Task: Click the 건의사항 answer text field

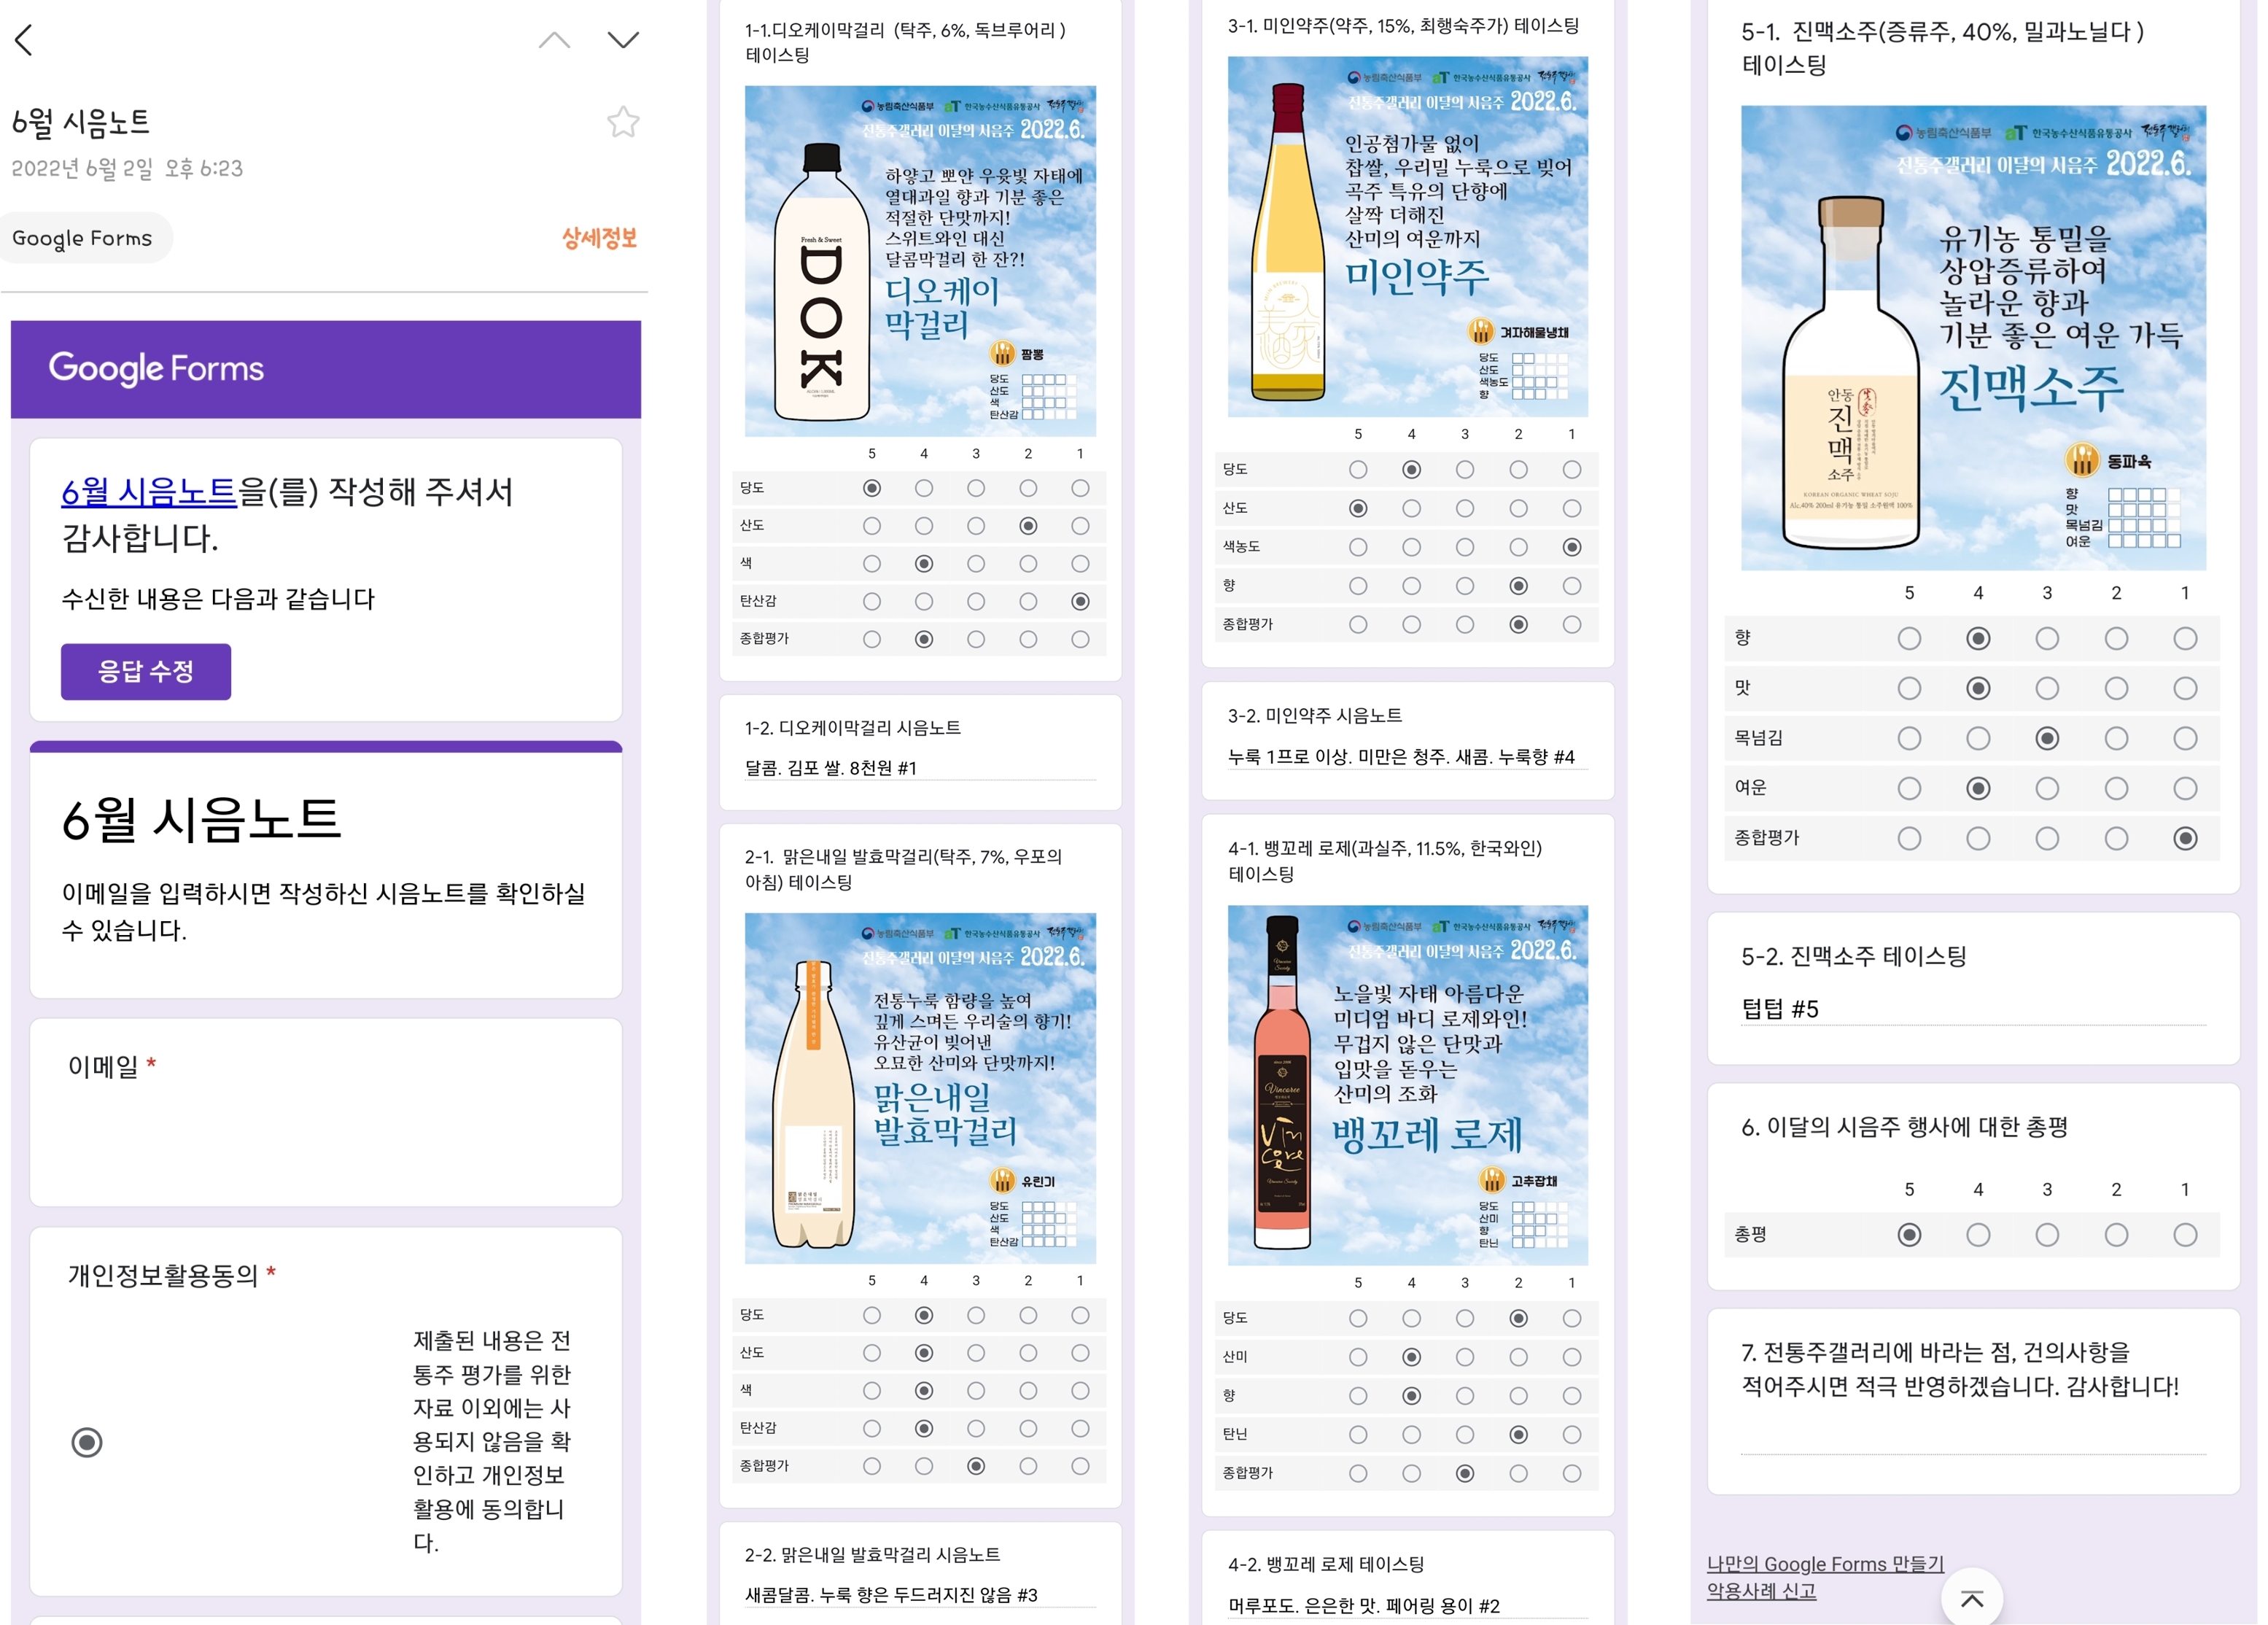Action: (x=1972, y=1438)
